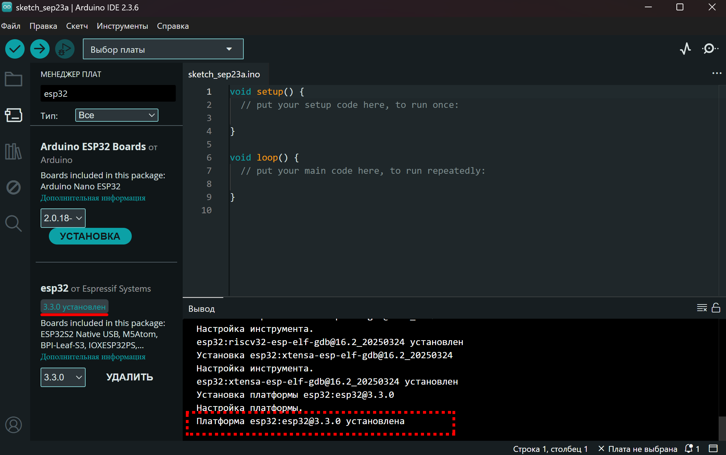
Task: Open the 2.0.18 version dropdown
Action: pos(63,218)
